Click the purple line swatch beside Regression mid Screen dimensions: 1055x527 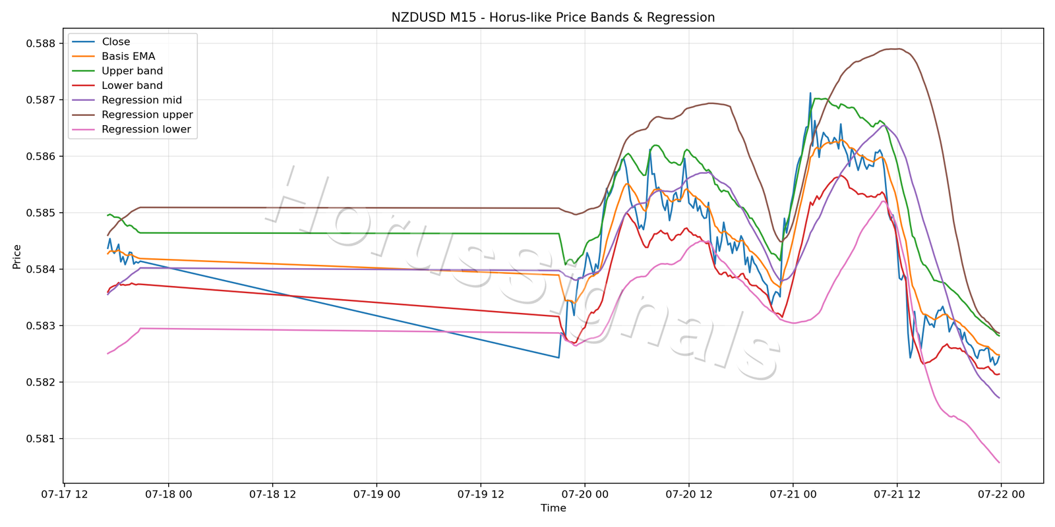click(84, 100)
